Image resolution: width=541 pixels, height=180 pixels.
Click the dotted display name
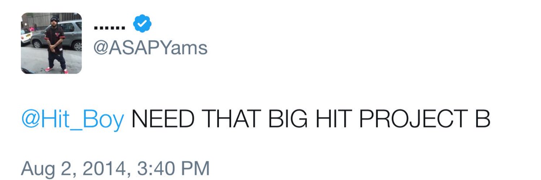110,27
